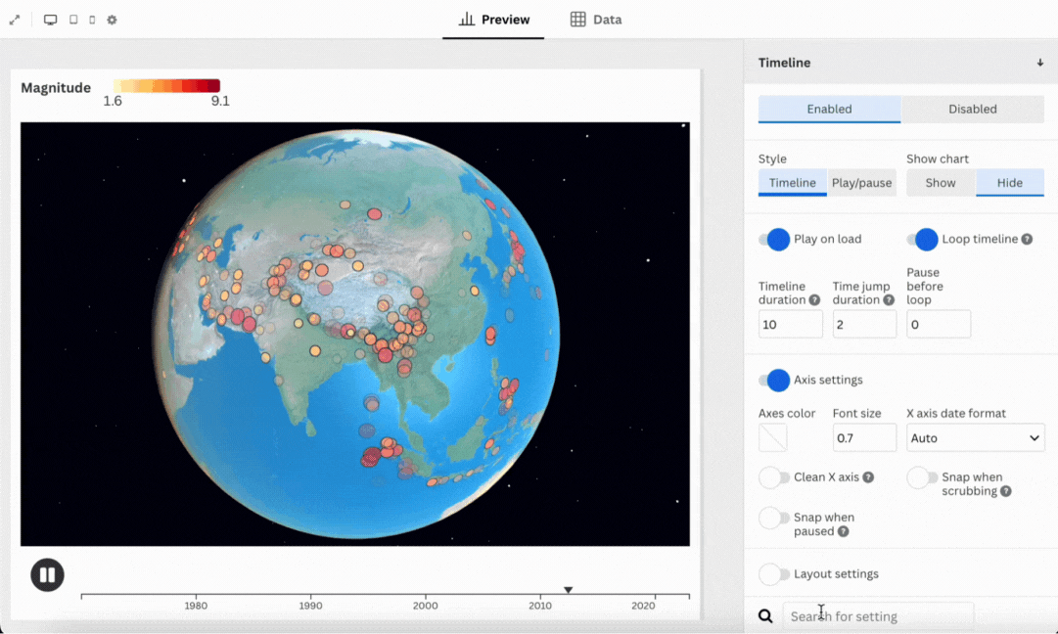The image size is (1058, 634).
Task: Select the mobile preview device icon
Action: click(x=92, y=20)
